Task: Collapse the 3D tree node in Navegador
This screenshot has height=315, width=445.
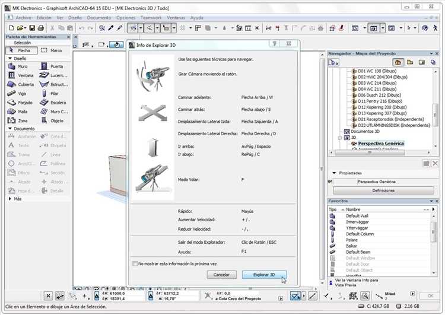Action: pos(340,138)
